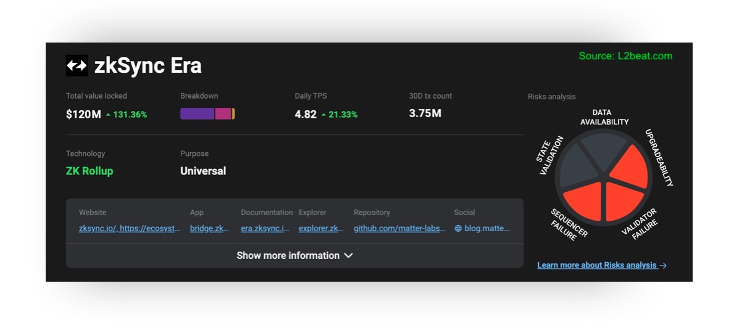Click the 4.82 Daily TPS value
Screen dimensions: 734x331
click(306, 114)
